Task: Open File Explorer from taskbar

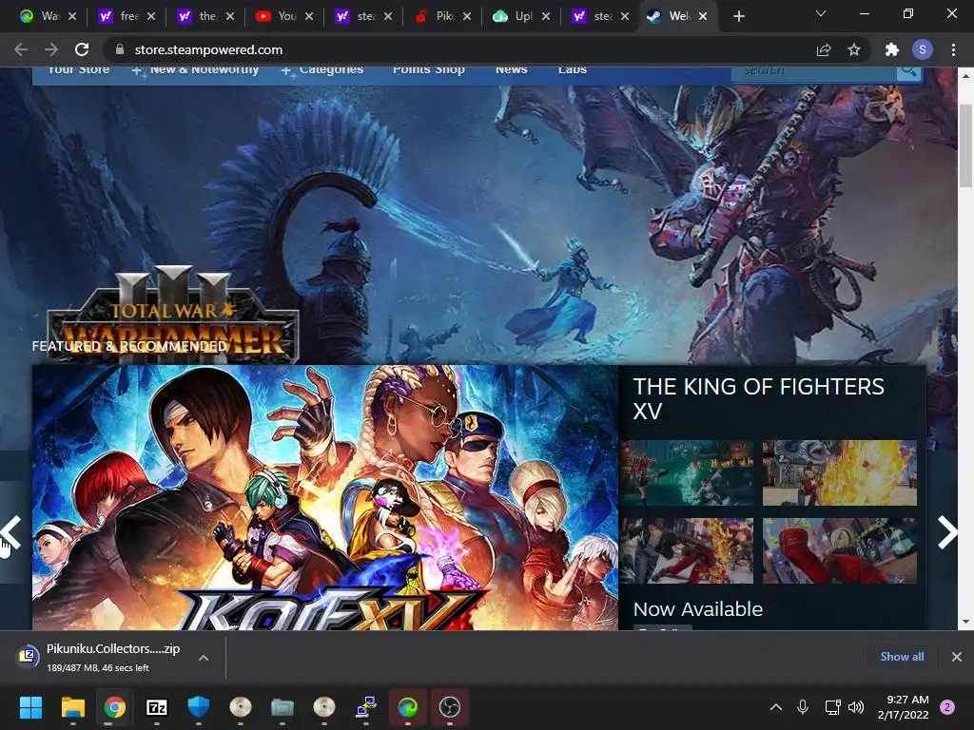Action: coord(72,707)
